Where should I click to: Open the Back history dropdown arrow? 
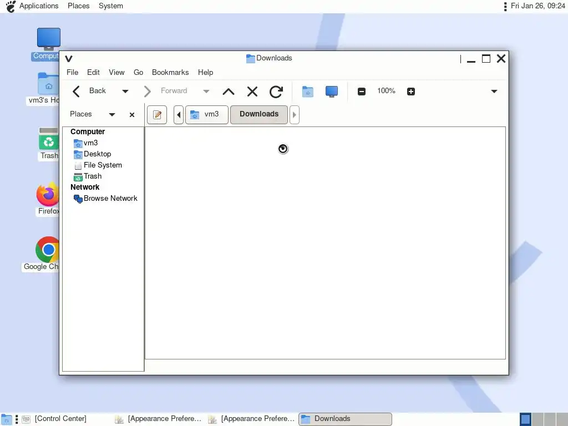point(125,92)
